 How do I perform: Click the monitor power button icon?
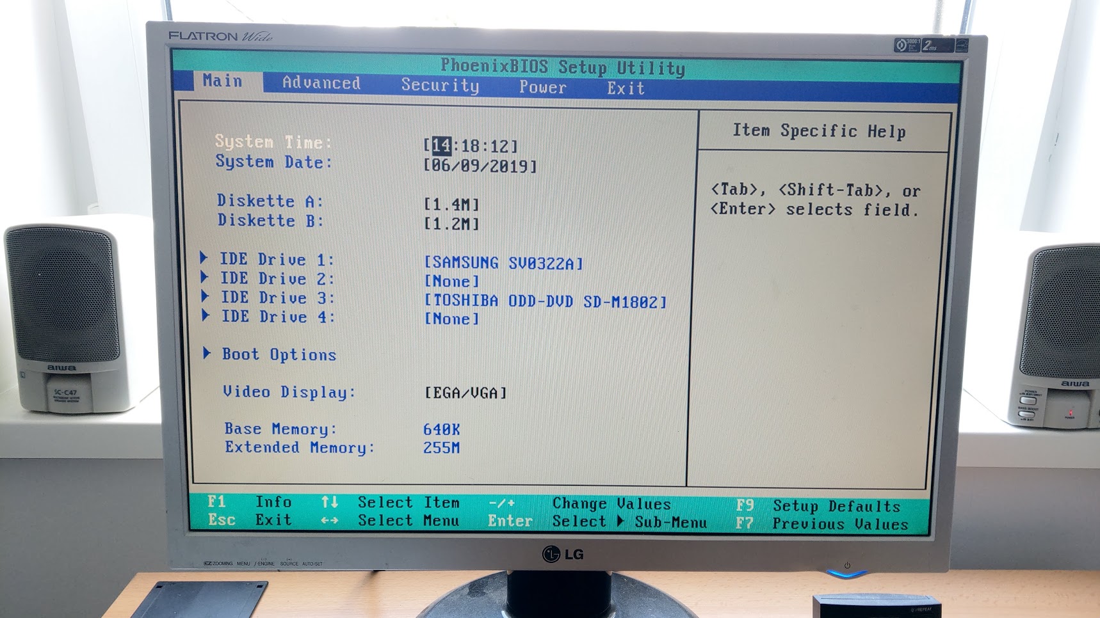(x=847, y=566)
